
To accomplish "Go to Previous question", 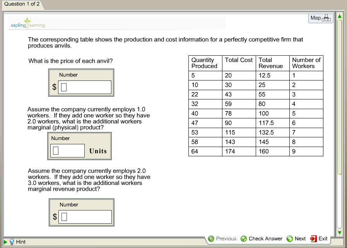I will tap(226, 238).
